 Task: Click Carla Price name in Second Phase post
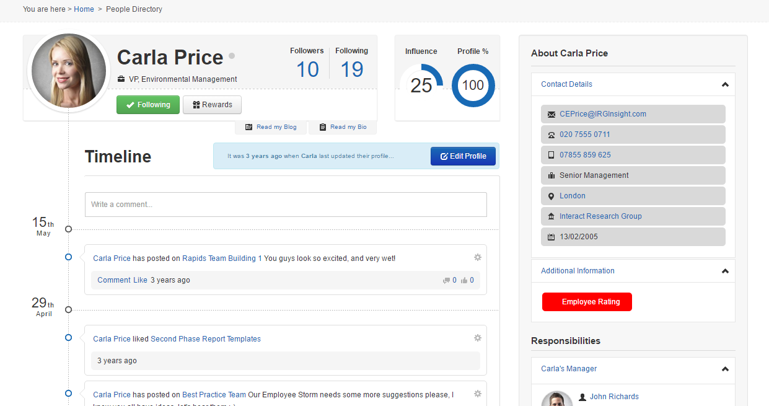coord(112,339)
